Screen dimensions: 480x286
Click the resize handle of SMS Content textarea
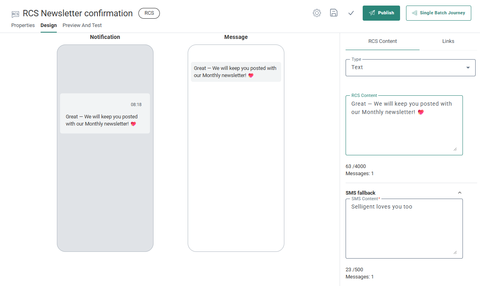point(455,252)
